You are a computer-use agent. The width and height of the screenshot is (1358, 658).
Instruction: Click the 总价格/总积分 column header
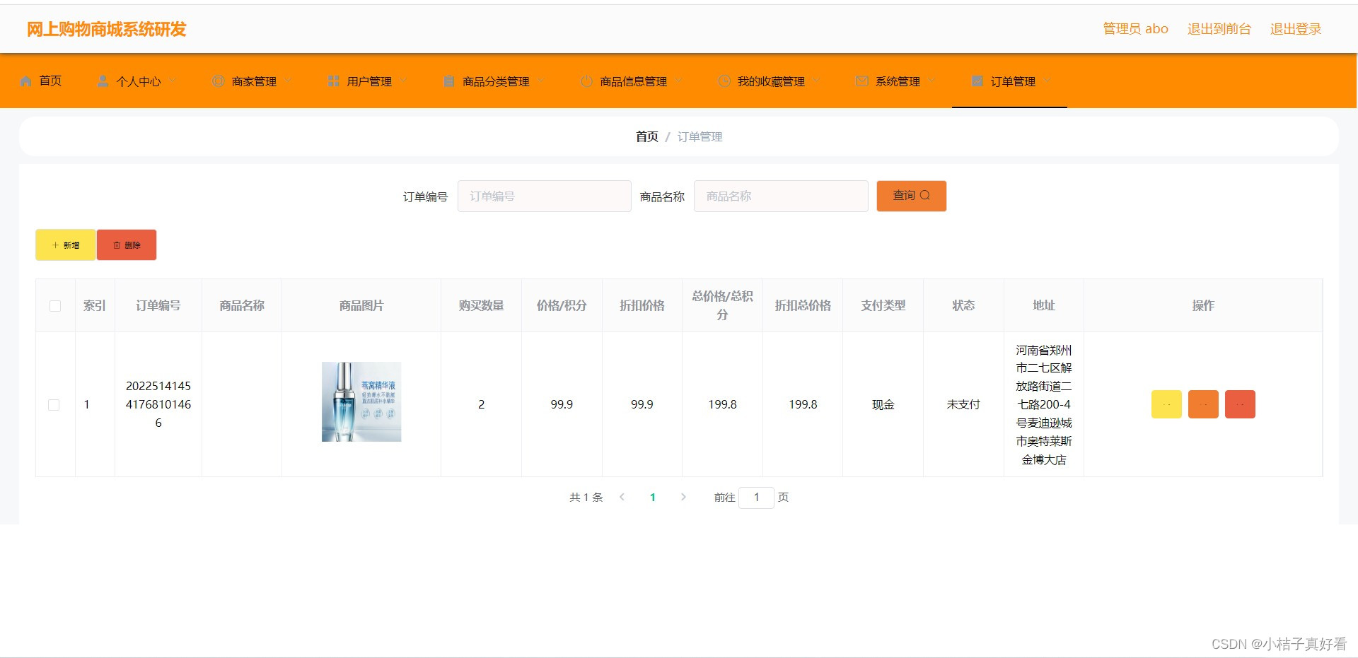click(722, 305)
